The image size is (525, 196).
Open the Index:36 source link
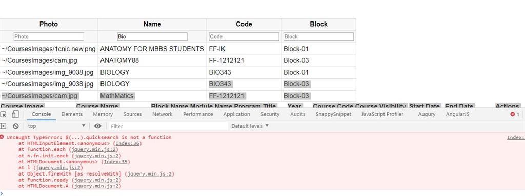[x=129, y=143]
